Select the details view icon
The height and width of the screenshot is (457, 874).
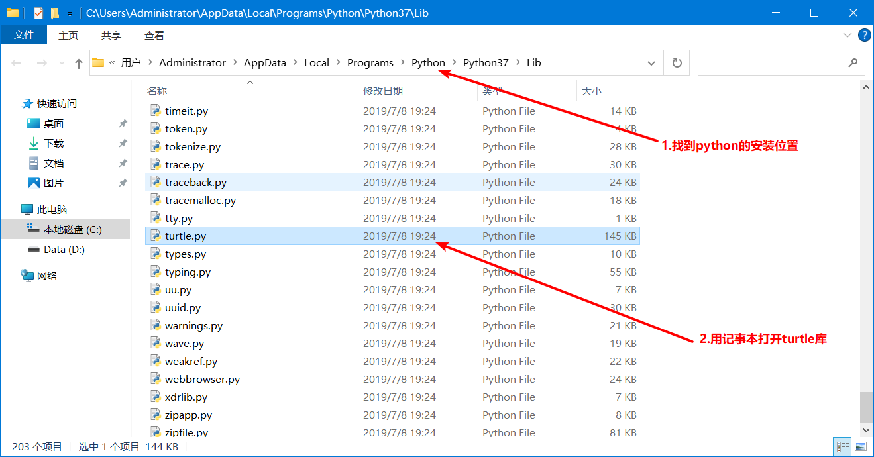(x=843, y=446)
